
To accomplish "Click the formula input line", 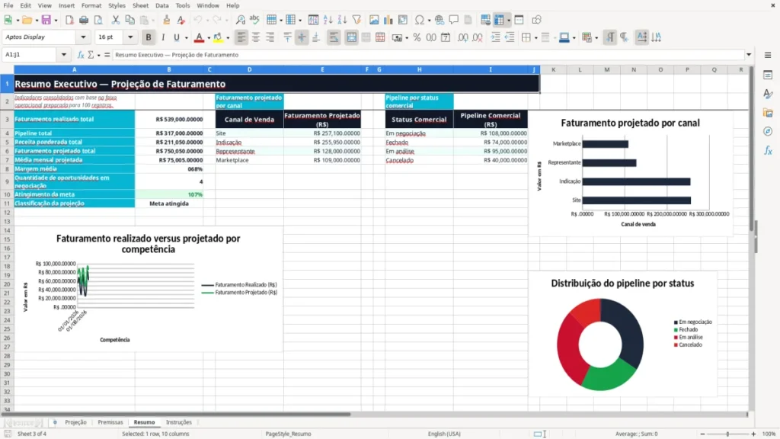I will 428,55.
